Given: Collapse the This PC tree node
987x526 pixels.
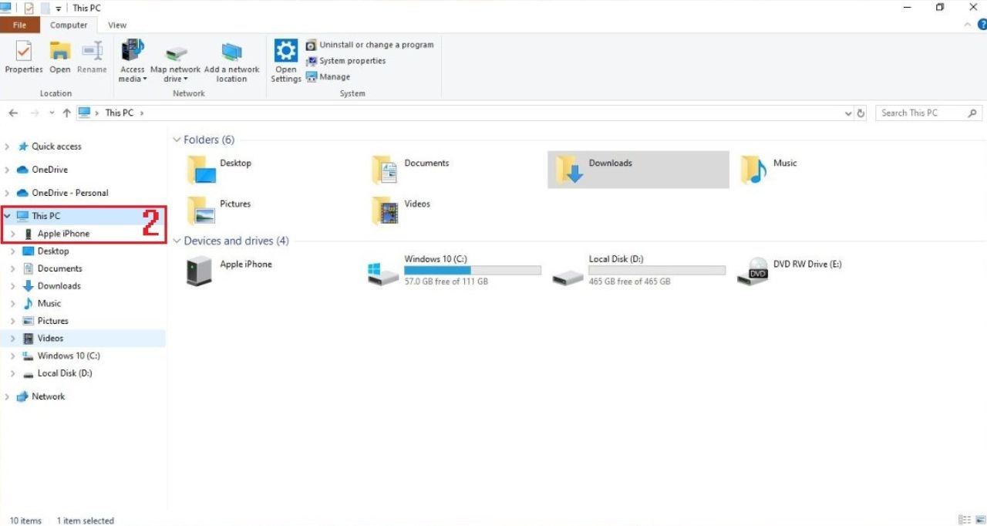Looking at the screenshot, I should [x=7, y=216].
